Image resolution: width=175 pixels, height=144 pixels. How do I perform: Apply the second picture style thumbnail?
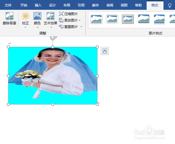[112, 19]
